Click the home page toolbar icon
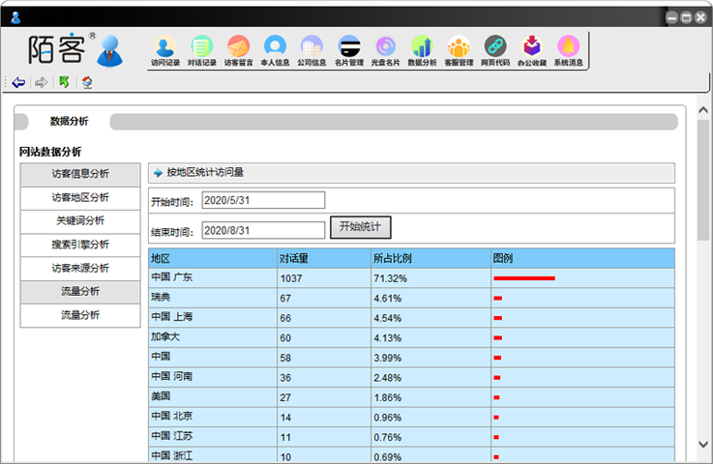 [x=87, y=83]
